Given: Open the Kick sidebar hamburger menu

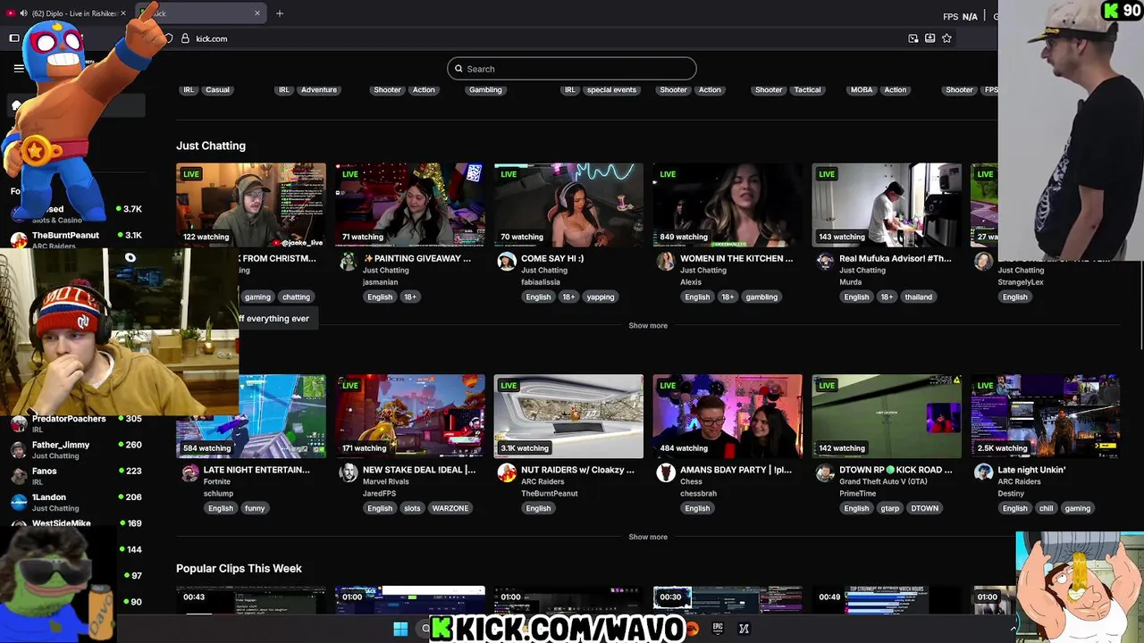Looking at the screenshot, I should pos(19,69).
